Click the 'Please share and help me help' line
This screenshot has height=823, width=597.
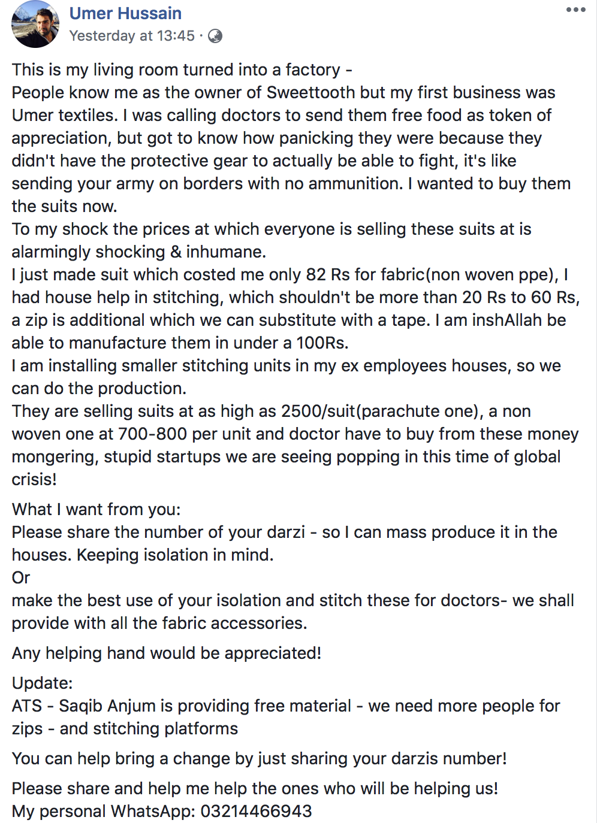pos(255,788)
